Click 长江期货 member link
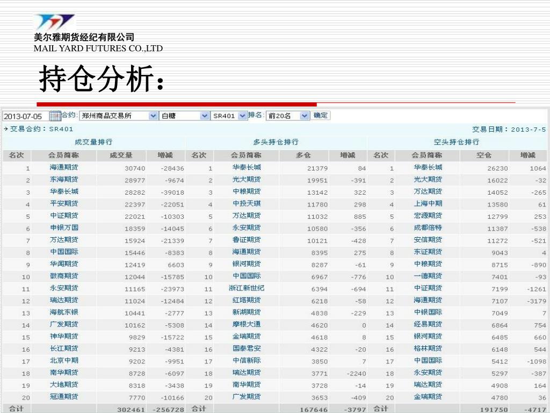Screen dimensions: 550x413 pos(64,348)
